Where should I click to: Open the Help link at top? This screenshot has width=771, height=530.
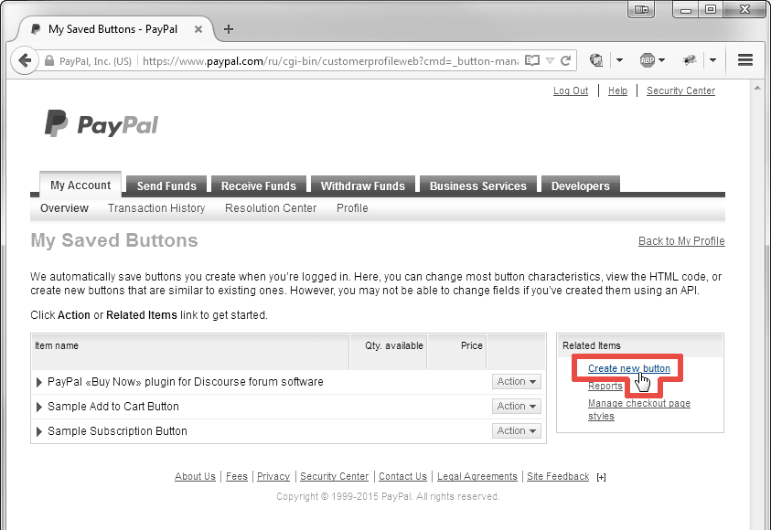coord(617,90)
